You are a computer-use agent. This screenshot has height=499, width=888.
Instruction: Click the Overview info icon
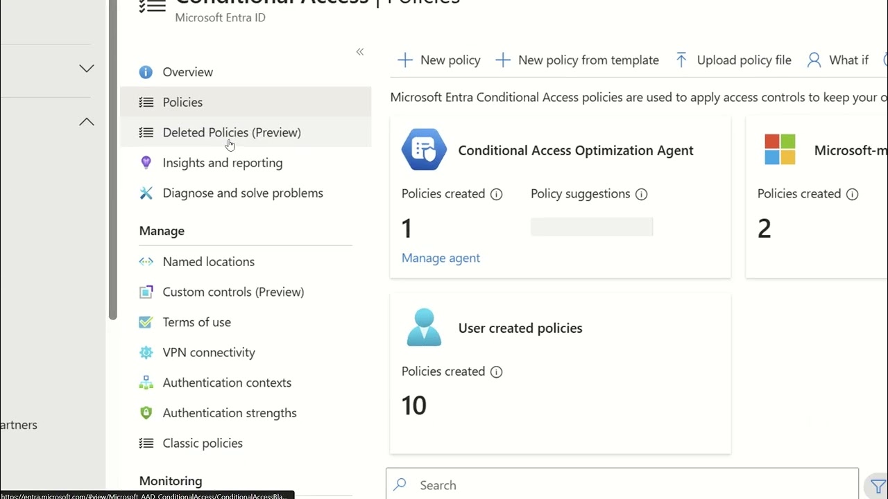pos(146,72)
